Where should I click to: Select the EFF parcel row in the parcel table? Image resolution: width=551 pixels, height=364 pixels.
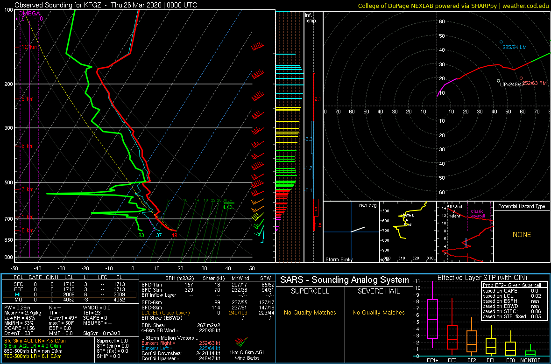pyautogui.click(x=69, y=289)
